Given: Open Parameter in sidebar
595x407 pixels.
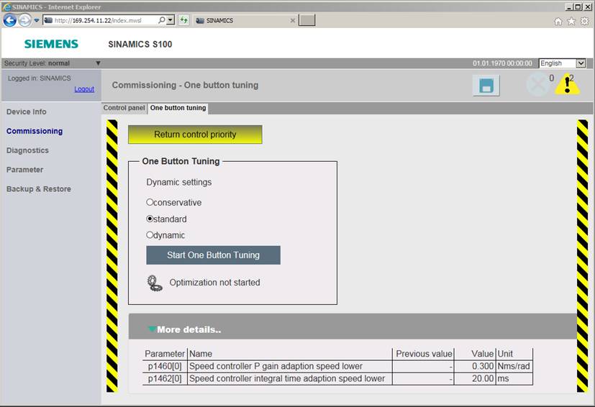Looking at the screenshot, I should click(24, 170).
